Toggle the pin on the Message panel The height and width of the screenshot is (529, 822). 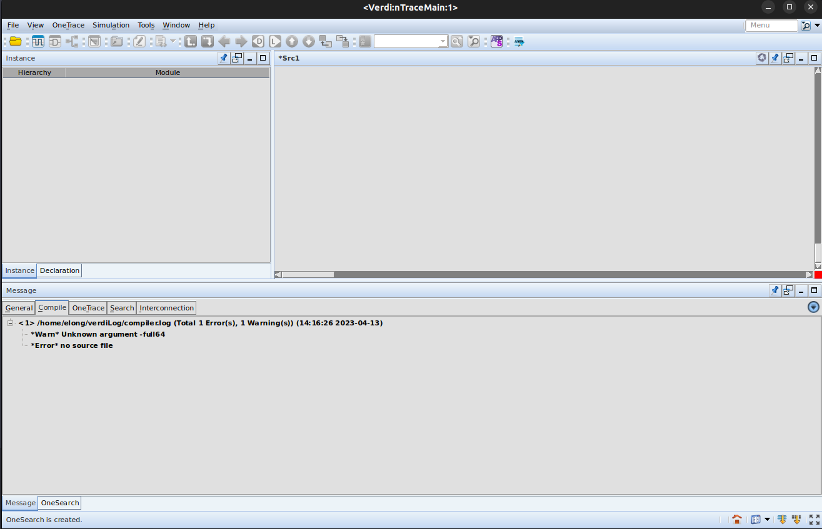click(x=775, y=290)
